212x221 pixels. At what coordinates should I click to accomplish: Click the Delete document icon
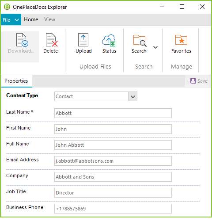[52, 40]
